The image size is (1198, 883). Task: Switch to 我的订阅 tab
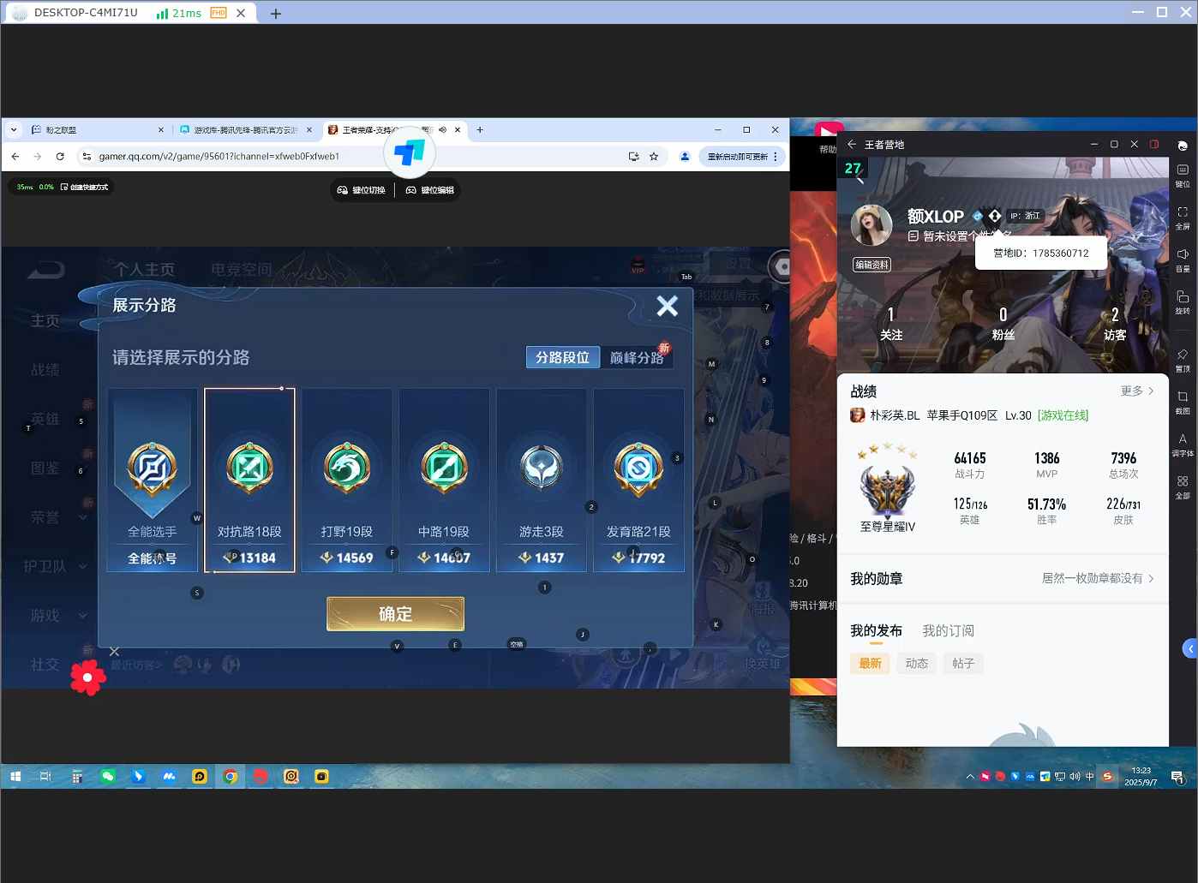point(948,630)
